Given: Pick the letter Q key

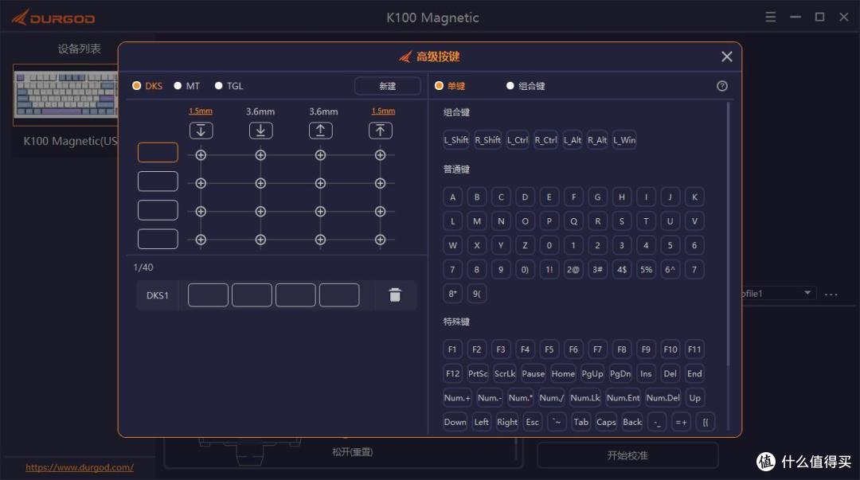Looking at the screenshot, I should pos(573,221).
